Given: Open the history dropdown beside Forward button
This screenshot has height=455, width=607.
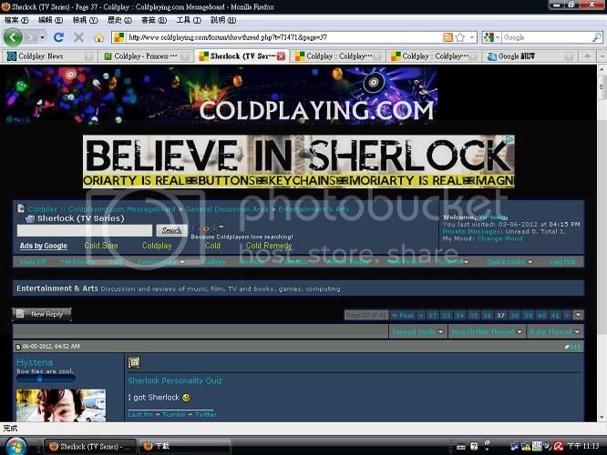Looking at the screenshot, I should click(x=43, y=37).
